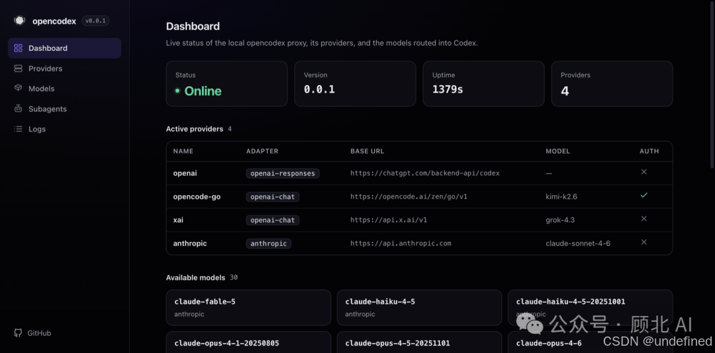Click the auth X mark in anthropic row

644,242
